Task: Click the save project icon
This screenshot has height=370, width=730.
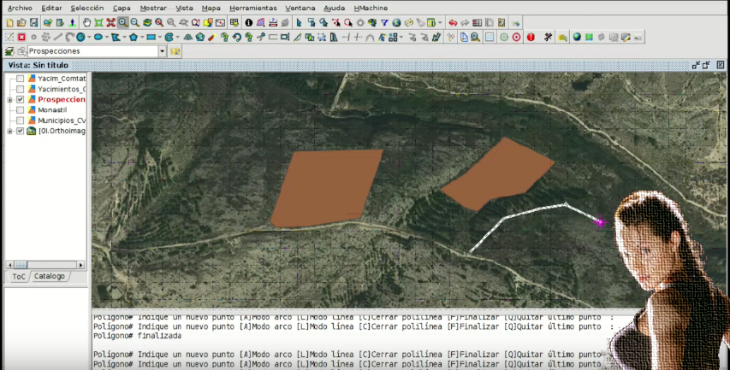Action: [x=33, y=22]
